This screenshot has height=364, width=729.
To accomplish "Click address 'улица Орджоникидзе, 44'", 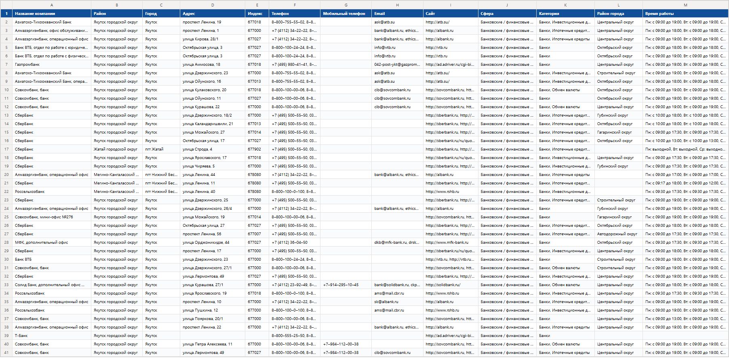I will tap(213, 243).
